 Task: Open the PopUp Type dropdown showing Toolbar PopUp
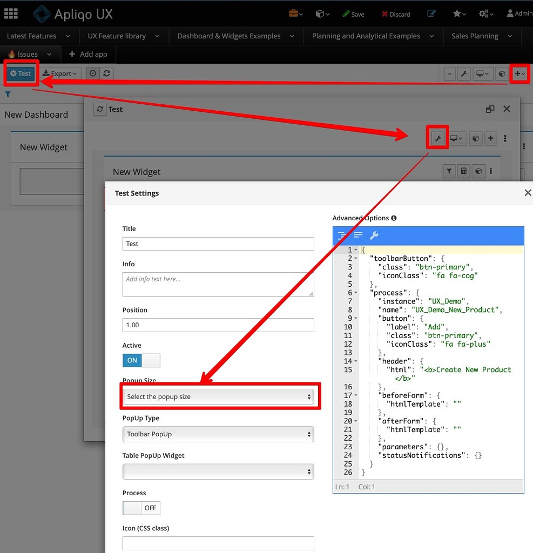[218, 434]
